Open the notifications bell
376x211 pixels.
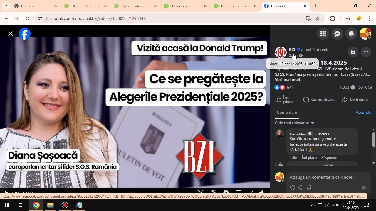[x=351, y=34]
